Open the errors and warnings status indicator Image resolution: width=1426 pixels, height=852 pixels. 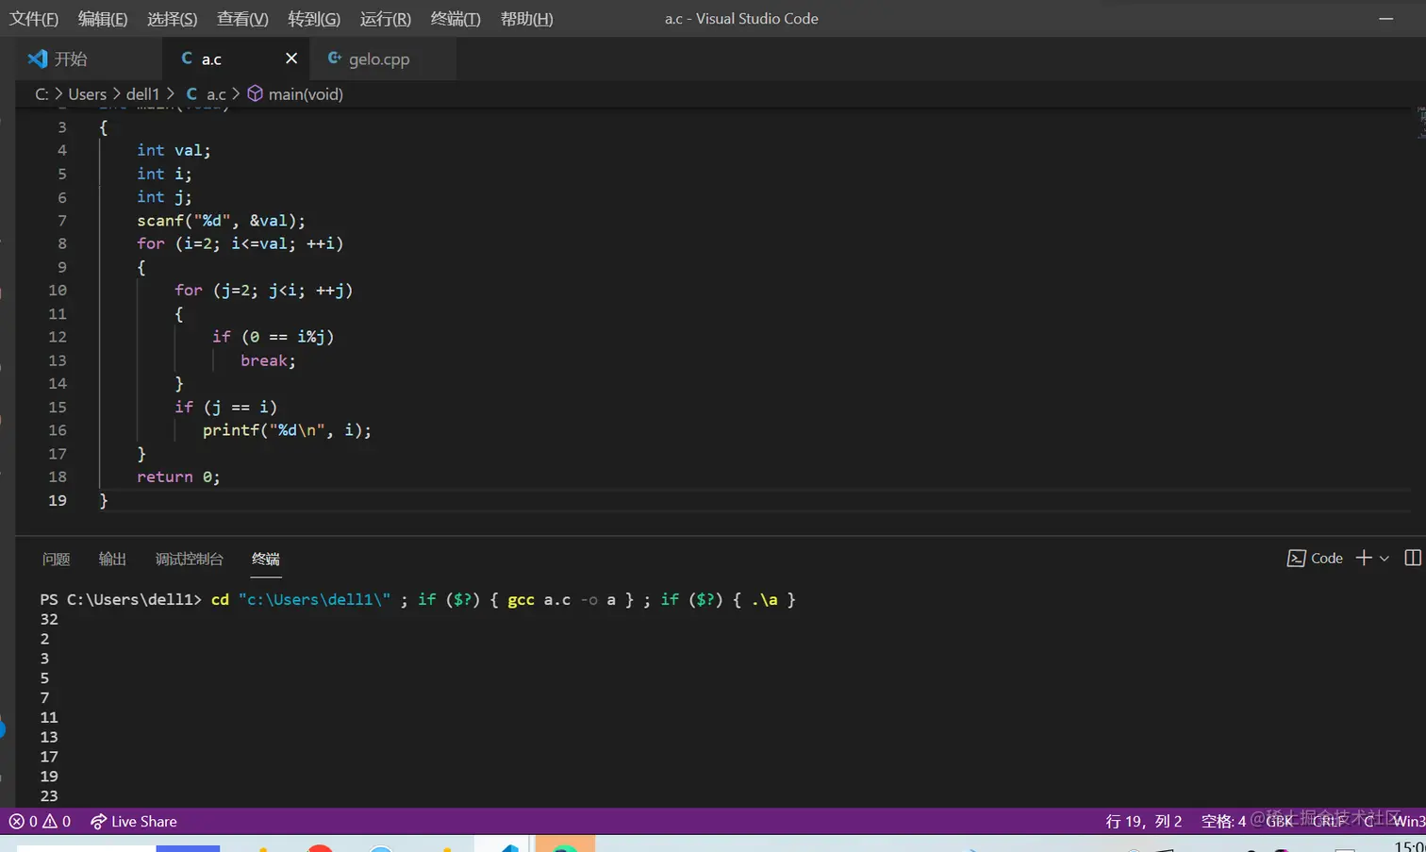pos(40,822)
